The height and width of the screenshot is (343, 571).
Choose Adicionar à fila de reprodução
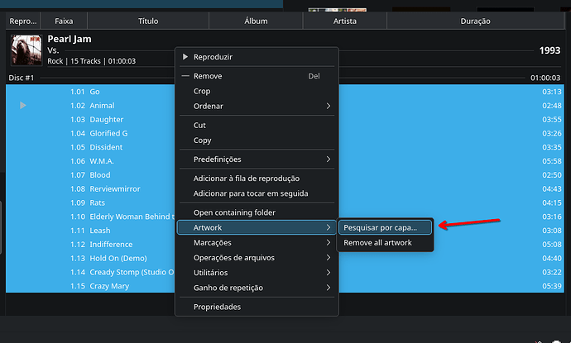(x=246, y=179)
